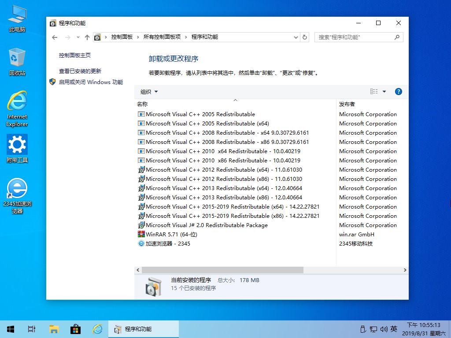Click the win.rar GmbH publisher cell
This screenshot has height=338, width=451.
click(357, 234)
